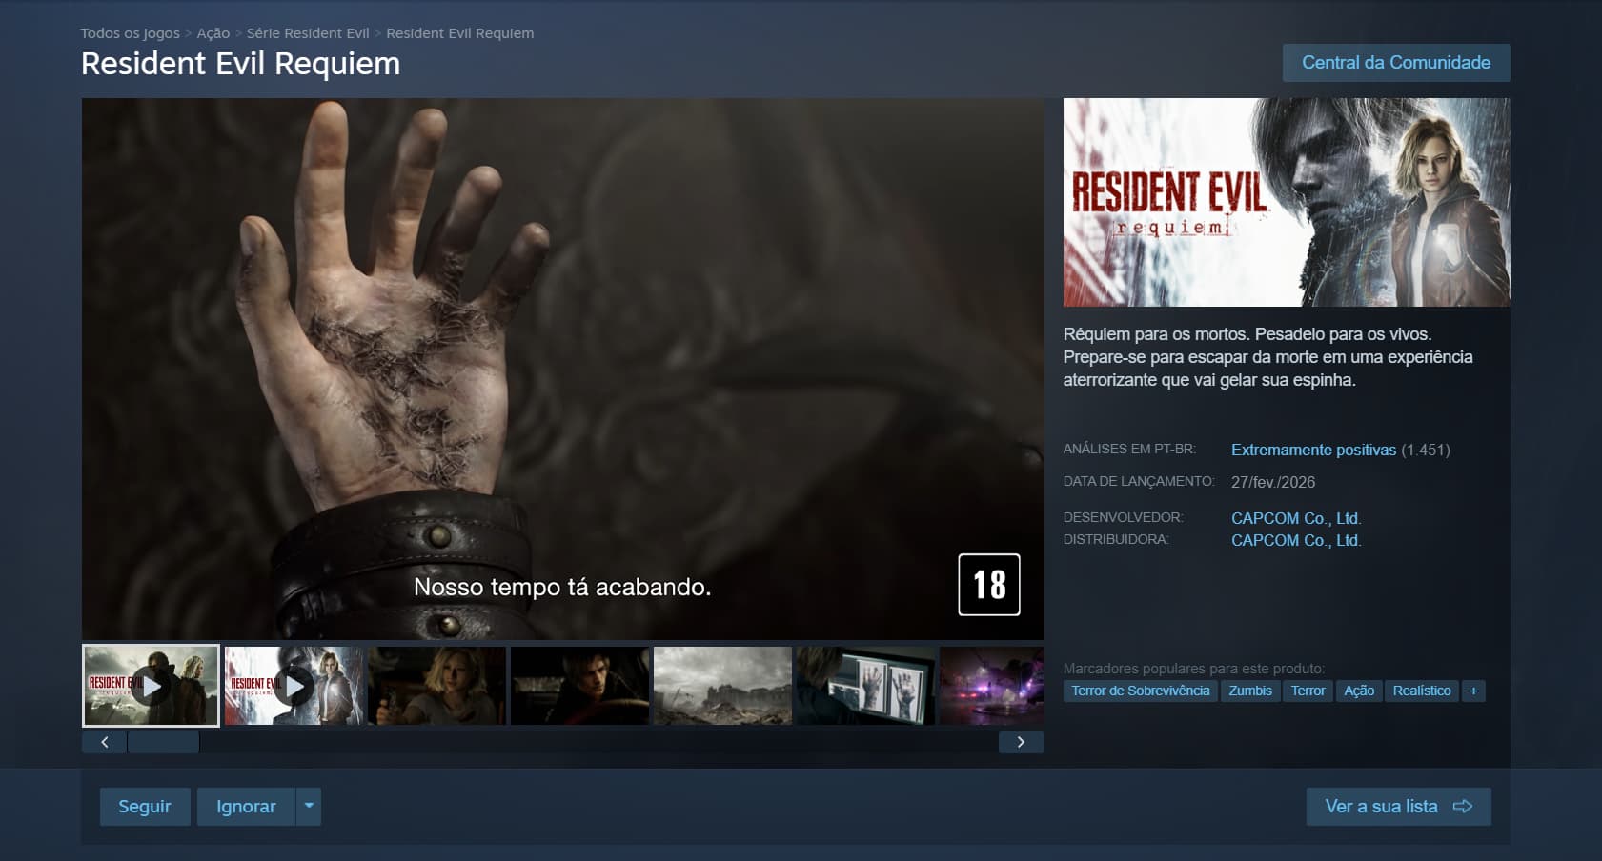Click the right arrow to scroll thumbnails
The image size is (1602, 861).
coord(1022,741)
